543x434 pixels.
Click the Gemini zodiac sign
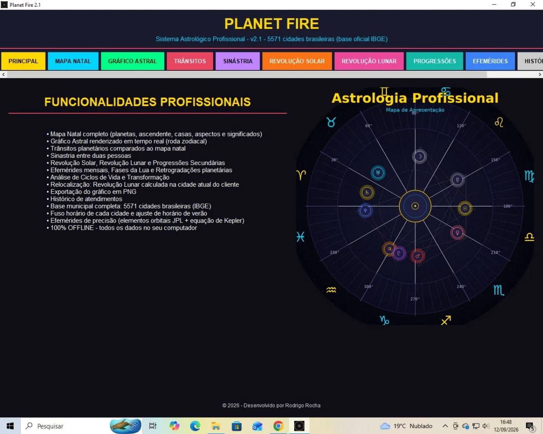pos(384,93)
